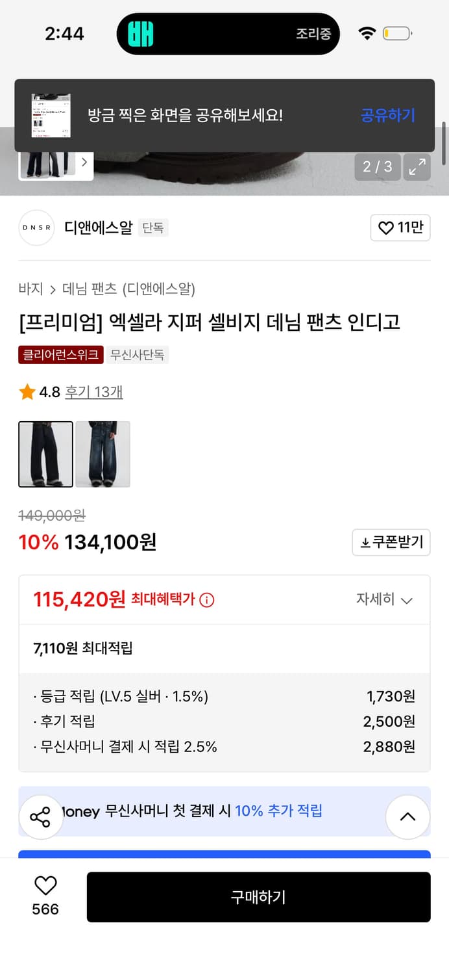The width and height of the screenshot is (449, 975).
Task: Tap the battery indicator in the status bar
Action: (x=394, y=32)
